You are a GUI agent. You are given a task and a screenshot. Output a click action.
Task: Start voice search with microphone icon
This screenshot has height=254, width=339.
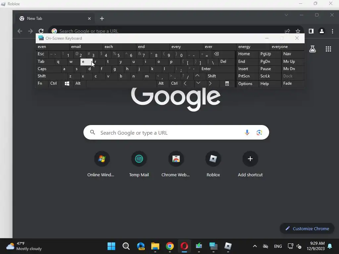247,132
